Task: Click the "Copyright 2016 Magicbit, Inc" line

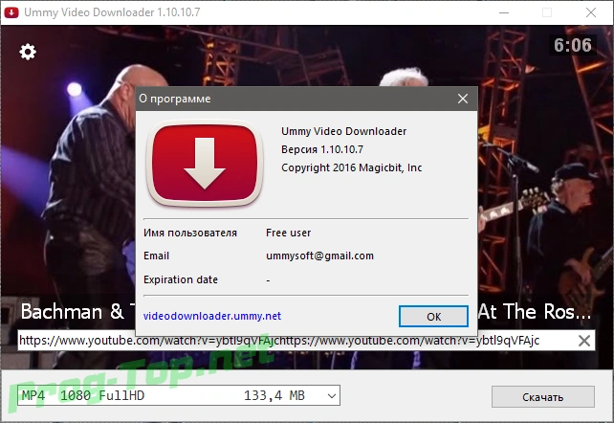Action: pyautogui.click(x=351, y=167)
